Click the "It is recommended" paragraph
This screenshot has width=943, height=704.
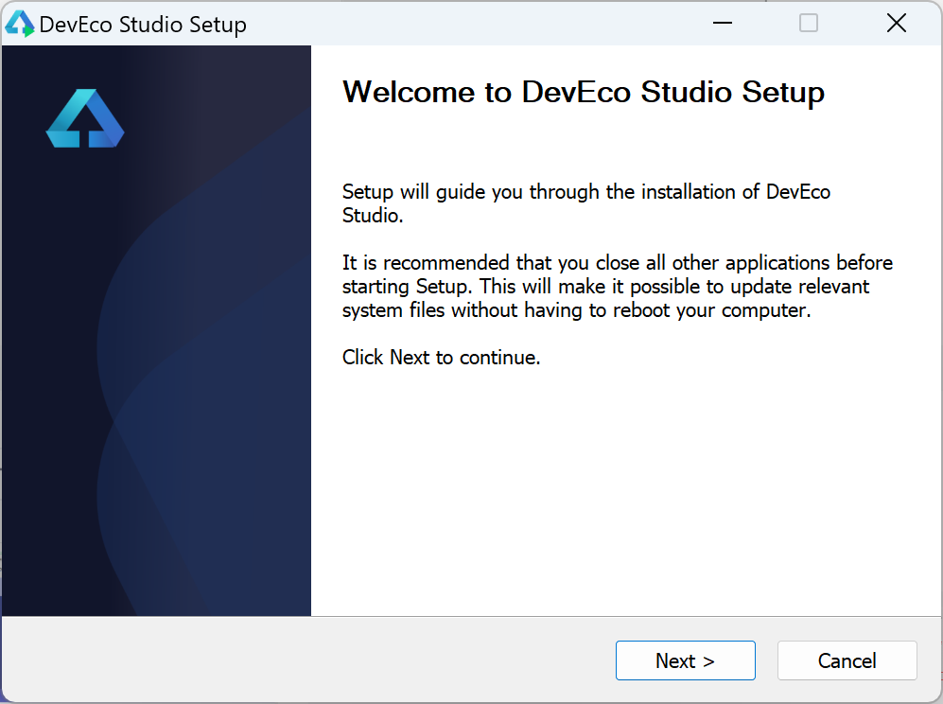click(617, 286)
